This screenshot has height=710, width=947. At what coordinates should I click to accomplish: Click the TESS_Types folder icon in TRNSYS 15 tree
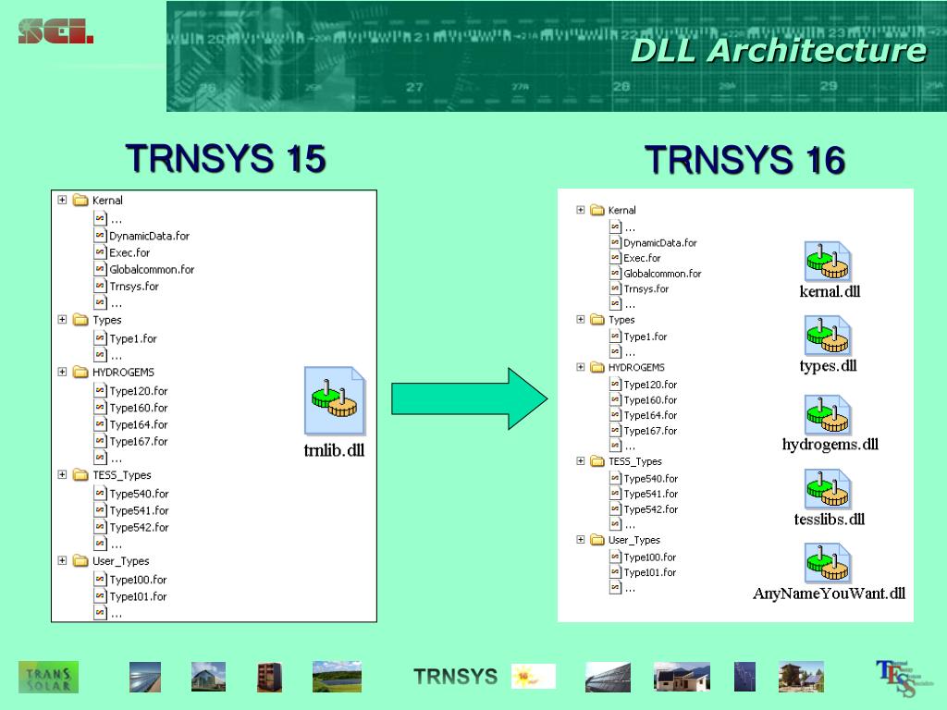[80, 475]
